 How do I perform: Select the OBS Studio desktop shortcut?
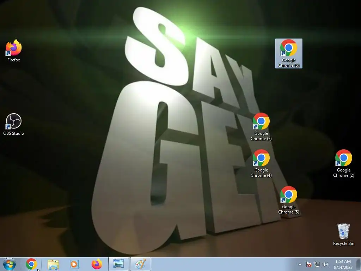14,124
